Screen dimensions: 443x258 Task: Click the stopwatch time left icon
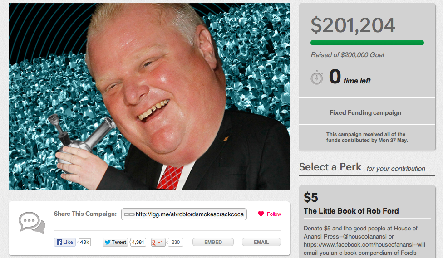[x=317, y=78]
